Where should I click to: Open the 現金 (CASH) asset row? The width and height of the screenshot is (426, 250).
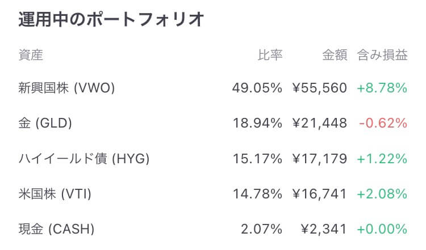pyautogui.click(x=213, y=229)
